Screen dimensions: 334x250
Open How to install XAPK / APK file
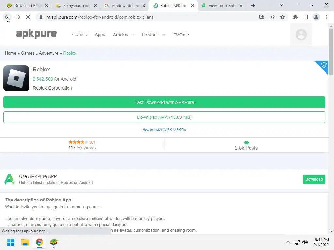[164, 129]
